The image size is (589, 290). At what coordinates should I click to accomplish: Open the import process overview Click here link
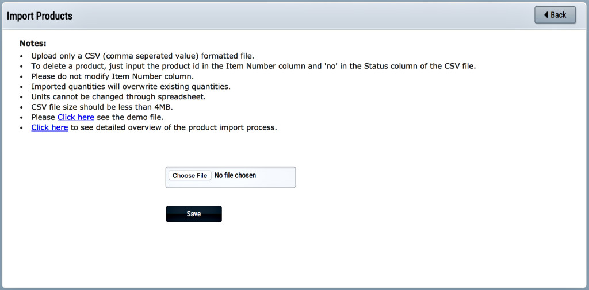click(49, 127)
